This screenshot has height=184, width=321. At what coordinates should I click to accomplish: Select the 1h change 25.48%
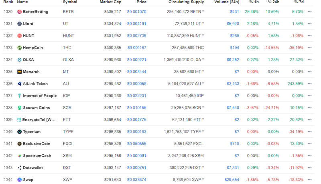click(252, 12)
